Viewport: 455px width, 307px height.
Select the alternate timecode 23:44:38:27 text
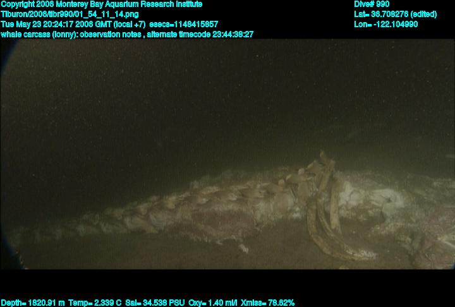point(200,34)
